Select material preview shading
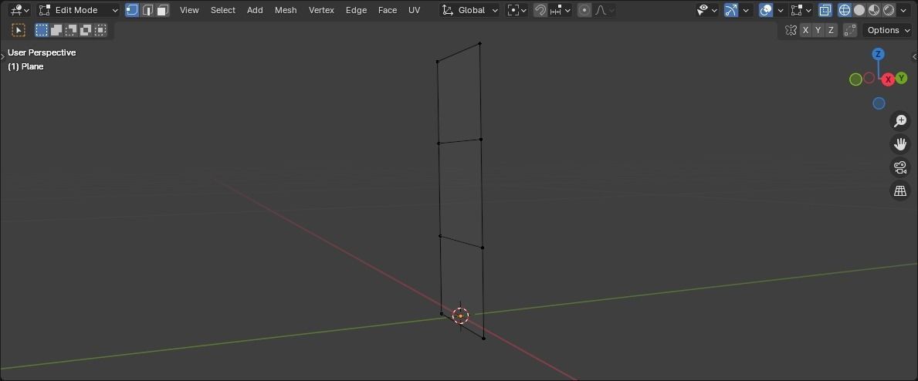The width and height of the screenshot is (918, 381). (x=874, y=10)
